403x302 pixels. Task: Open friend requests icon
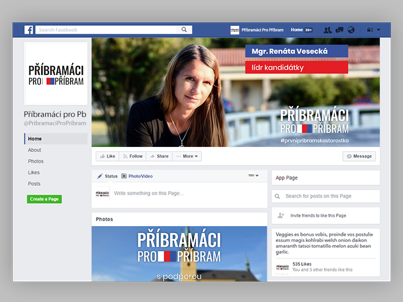coord(328,30)
